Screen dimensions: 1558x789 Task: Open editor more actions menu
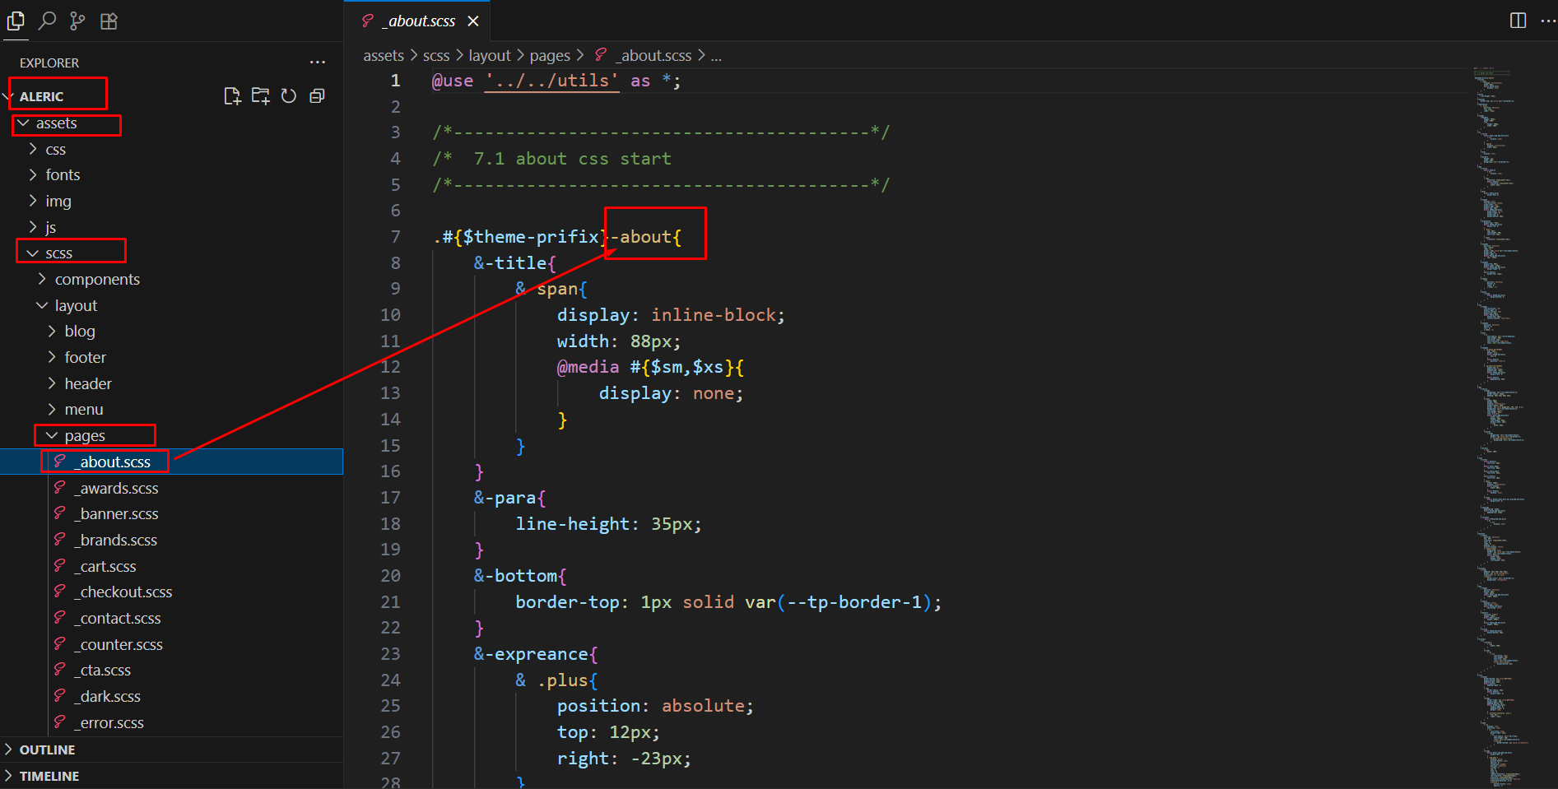(x=1547, y=21)
